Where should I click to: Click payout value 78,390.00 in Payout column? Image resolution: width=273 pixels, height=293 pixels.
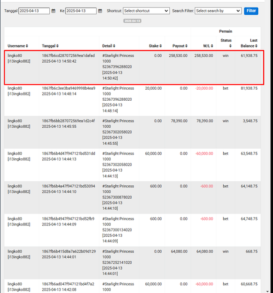click(179, 121)
